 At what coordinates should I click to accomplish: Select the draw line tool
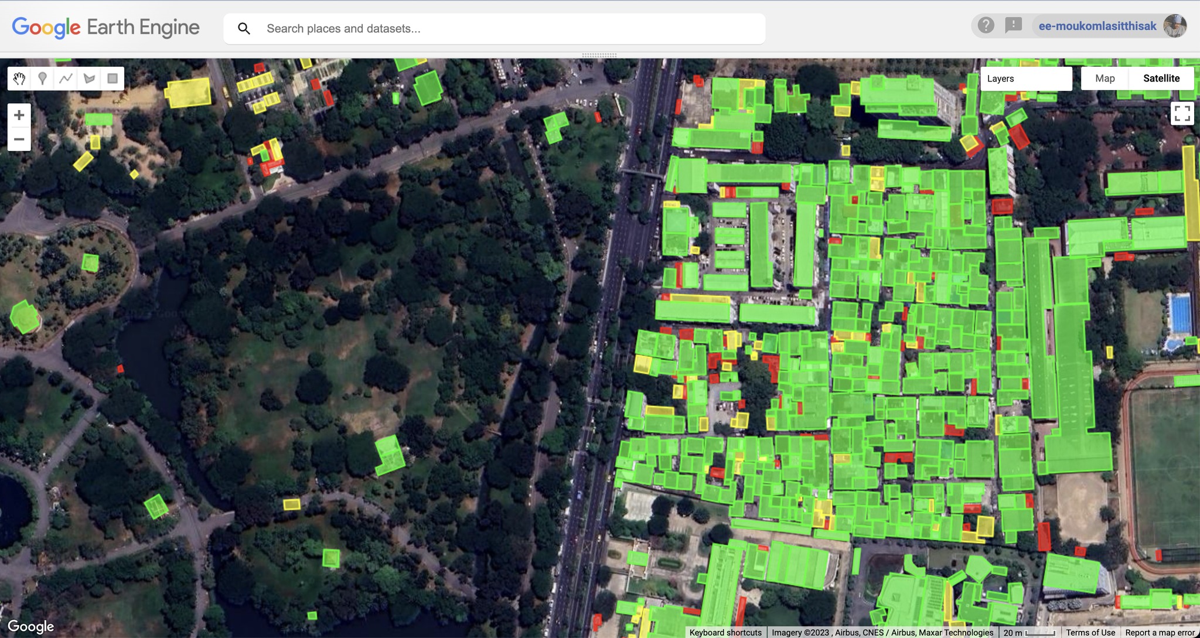coord(66,79)
